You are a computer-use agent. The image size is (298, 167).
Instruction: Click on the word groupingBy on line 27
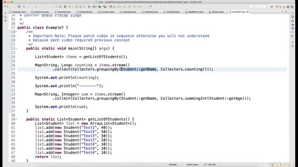(108, 69)
